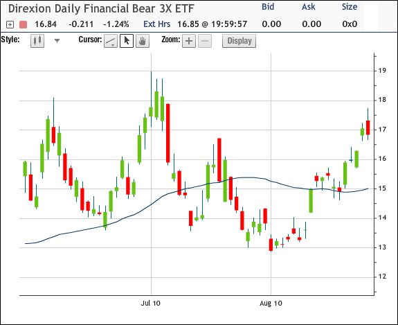The height and width of the screenshot is (325, 398).
Task: Select the Jul 10 date marker
Action: (x=151, y=303)
